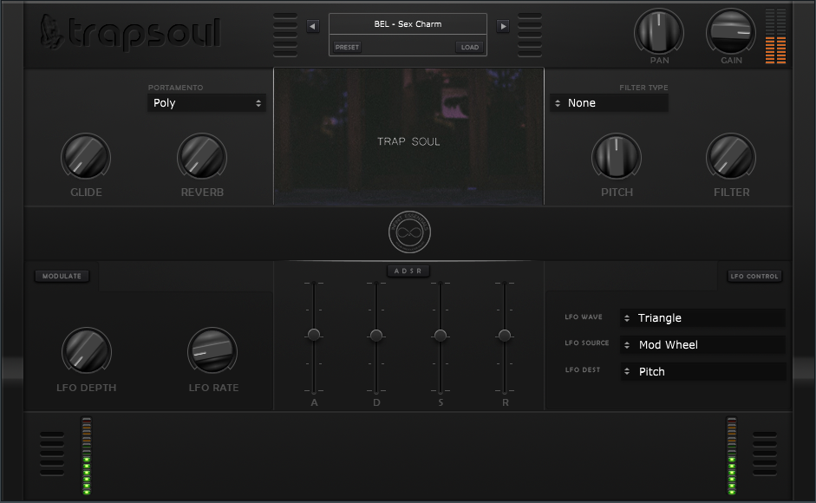Open the LFO SOURCE Mod Wheel dropdown
The width and height of the screenshot is (816, 503).
click(x=702, y=344)
